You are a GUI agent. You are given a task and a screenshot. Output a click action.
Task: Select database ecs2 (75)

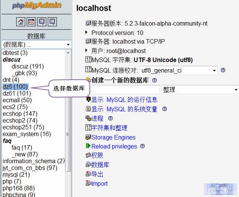coord(15,107)
